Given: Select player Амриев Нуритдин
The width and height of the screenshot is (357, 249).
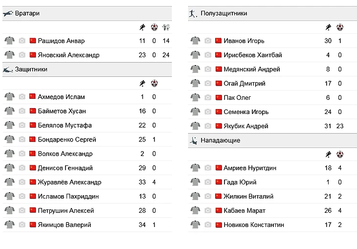Looking at the screenshot, I should click(x=250, y=168).
